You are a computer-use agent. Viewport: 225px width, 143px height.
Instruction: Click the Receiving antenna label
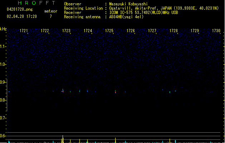(82, 17)
